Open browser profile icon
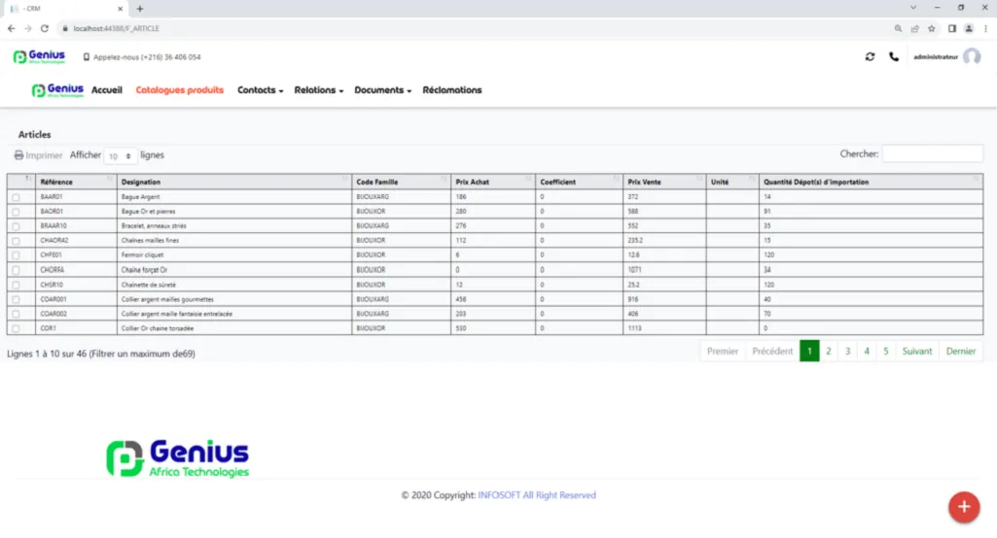Screen dimensions: 997x538 click(969, 28)
